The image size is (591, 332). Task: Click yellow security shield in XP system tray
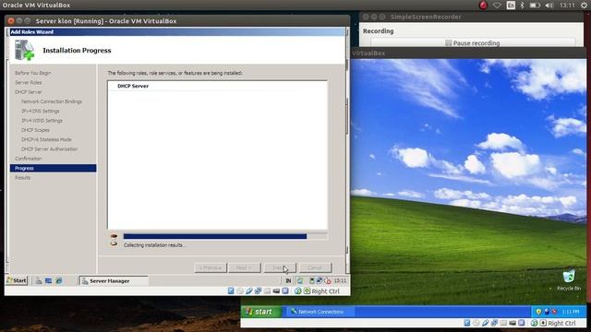click(538, 312)
